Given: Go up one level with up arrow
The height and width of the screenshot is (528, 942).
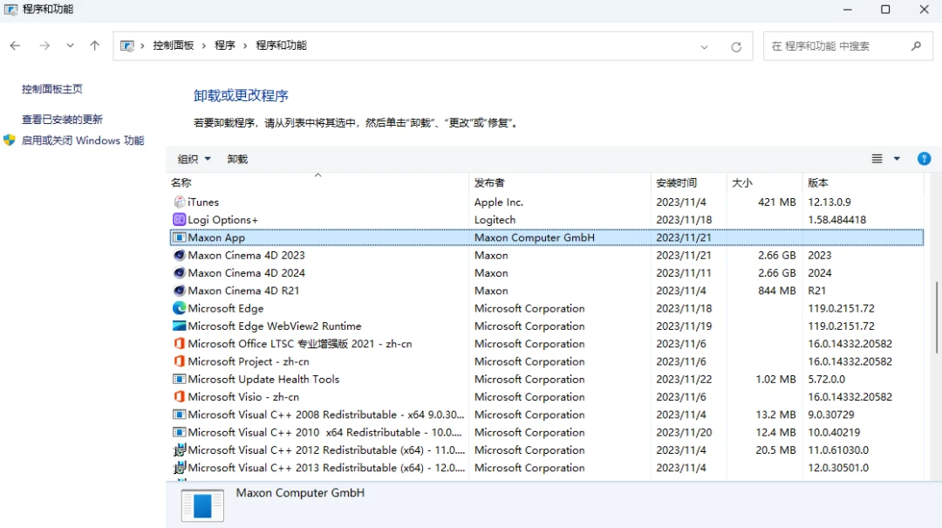Looking at the screenshot, I should click(94, 45).
